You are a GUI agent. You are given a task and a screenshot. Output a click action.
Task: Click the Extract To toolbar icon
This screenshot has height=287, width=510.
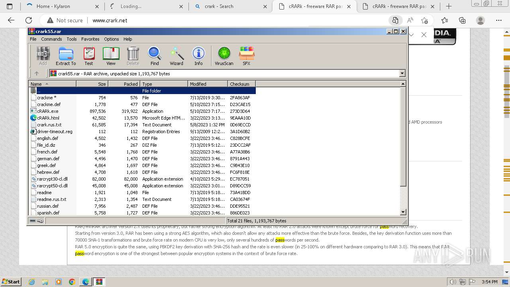coord(66,56)
